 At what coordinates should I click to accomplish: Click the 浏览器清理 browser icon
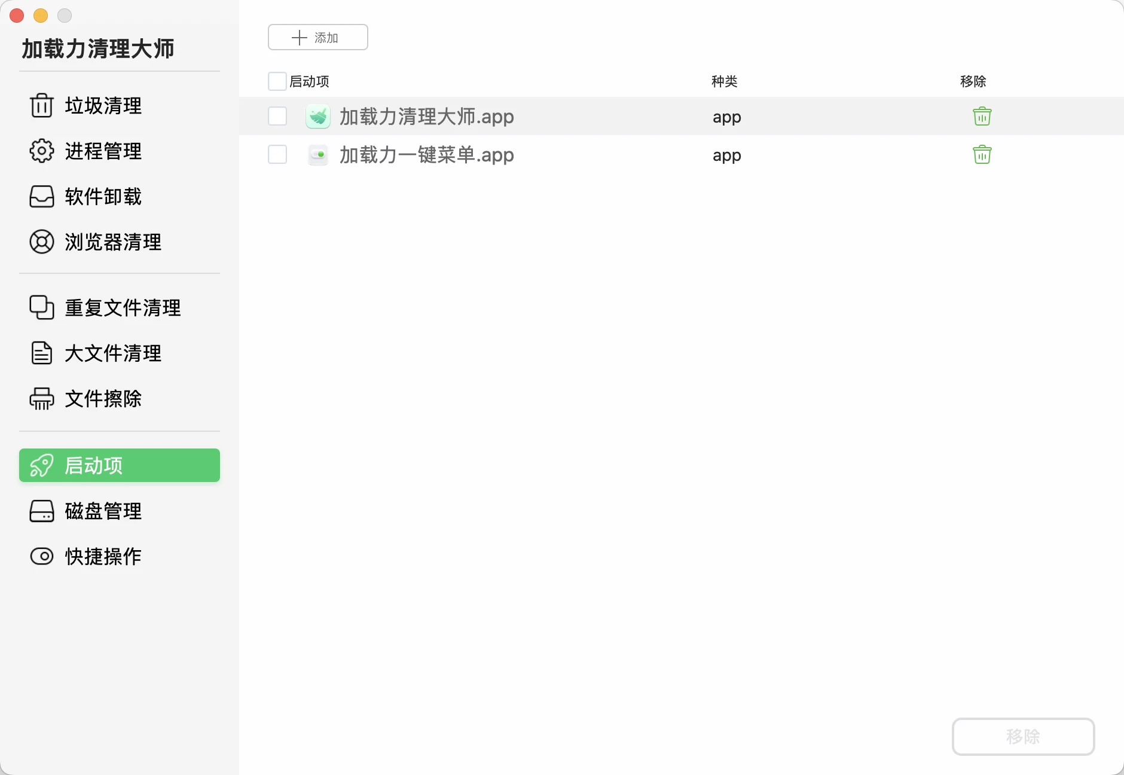point(41,242)
